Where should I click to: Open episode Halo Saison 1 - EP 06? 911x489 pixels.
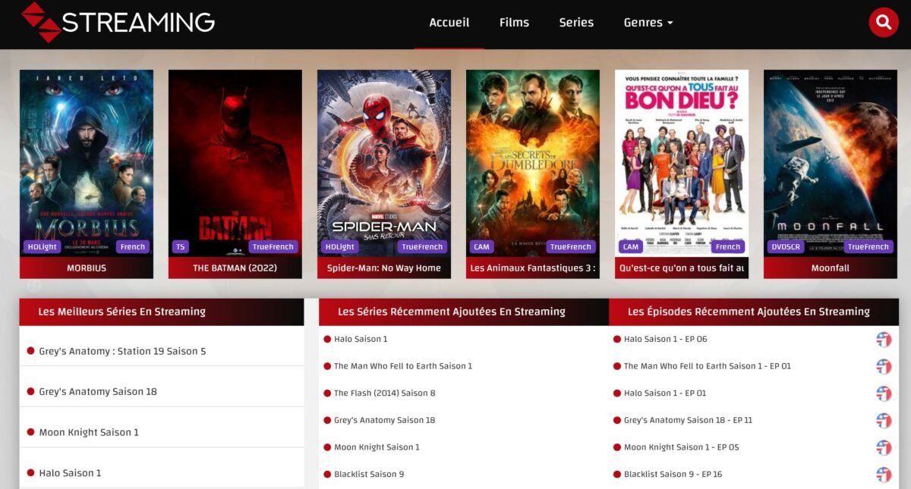(666, 339)
